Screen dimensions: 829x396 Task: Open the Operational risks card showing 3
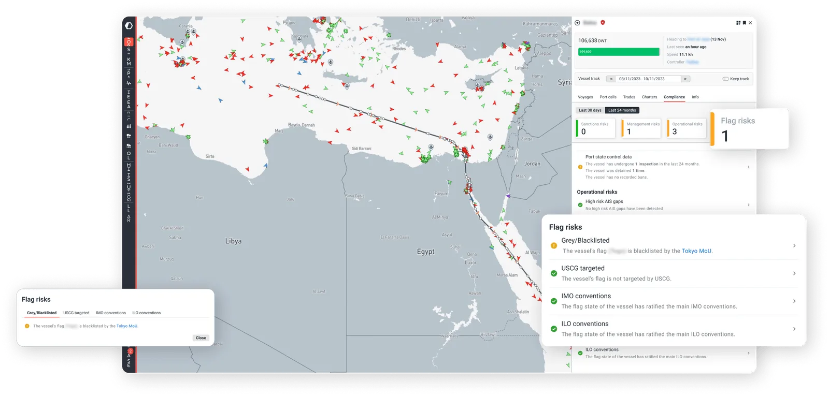pyautogui.click(x=687, y=128)
